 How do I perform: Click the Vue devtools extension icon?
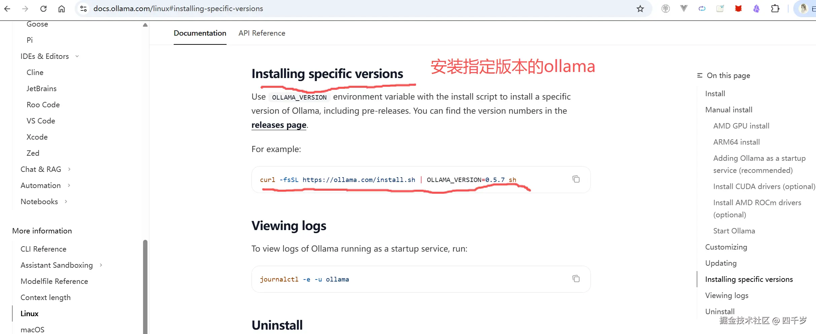click(684, 8)
